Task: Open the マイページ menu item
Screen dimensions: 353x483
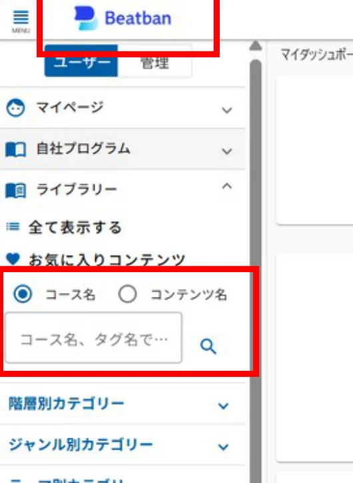Action: 123,108
